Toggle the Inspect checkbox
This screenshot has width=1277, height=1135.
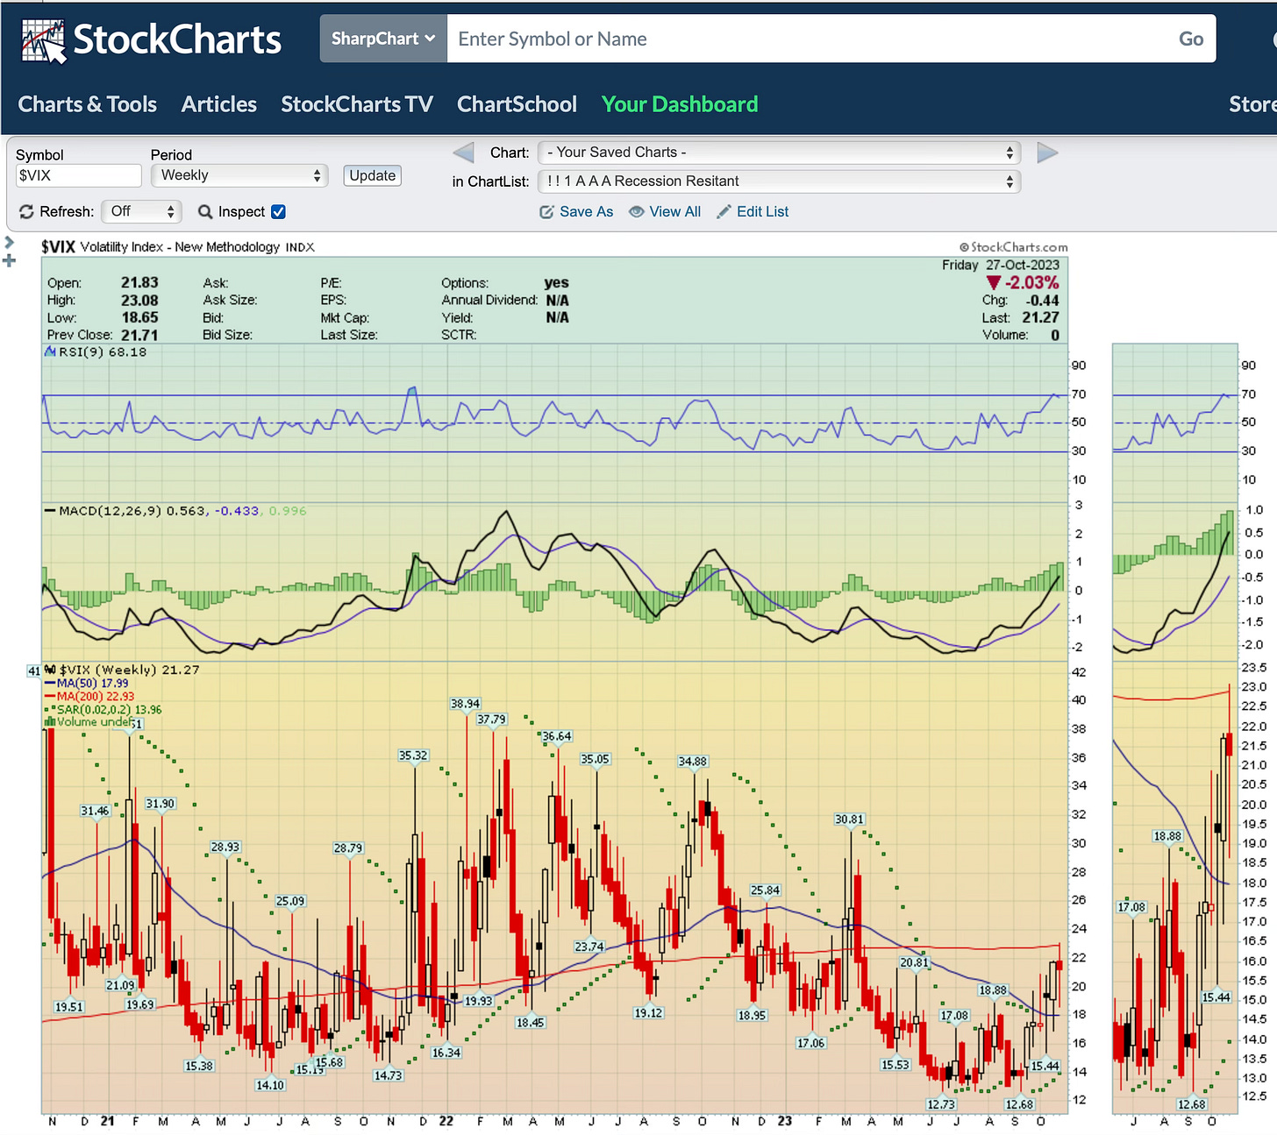pyautogui.click(x=278, y=211)
